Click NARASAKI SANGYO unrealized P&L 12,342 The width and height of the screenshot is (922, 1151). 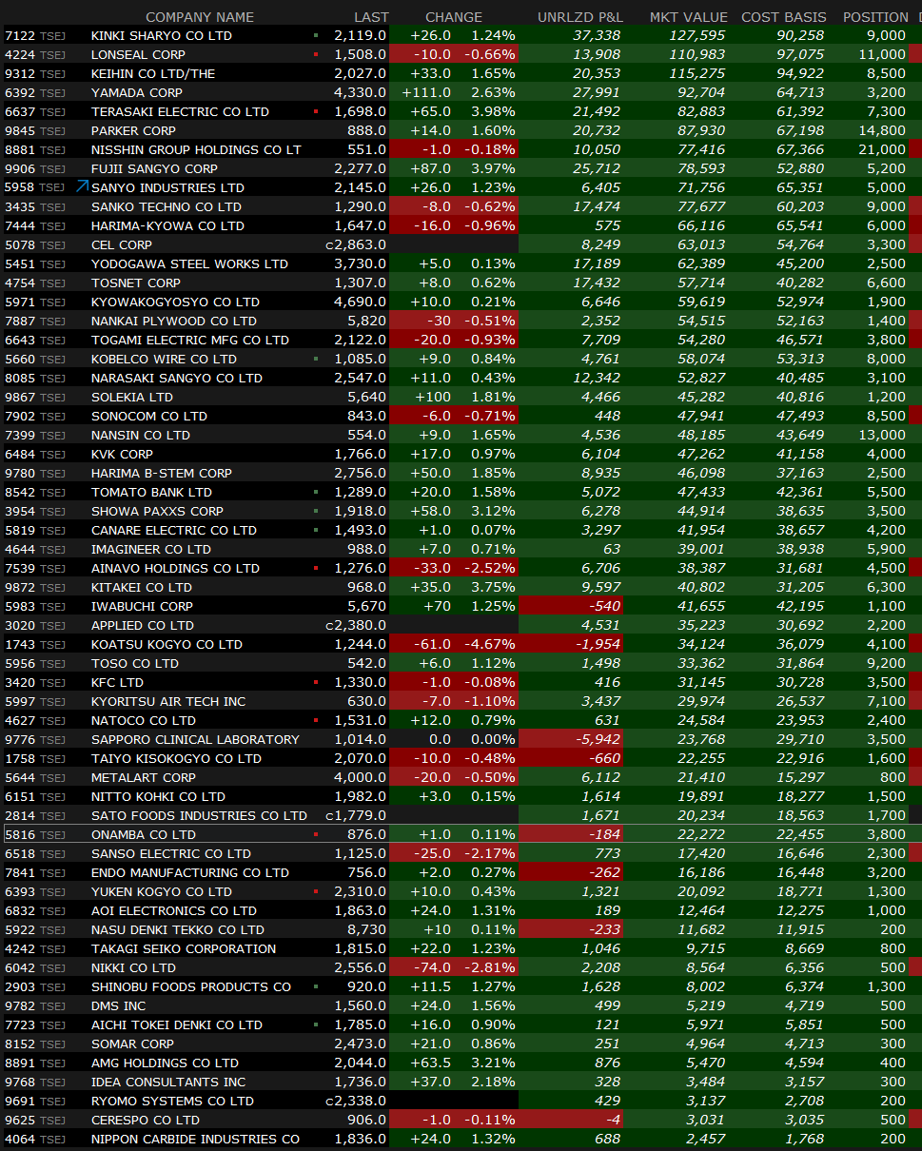click(598, 378)
